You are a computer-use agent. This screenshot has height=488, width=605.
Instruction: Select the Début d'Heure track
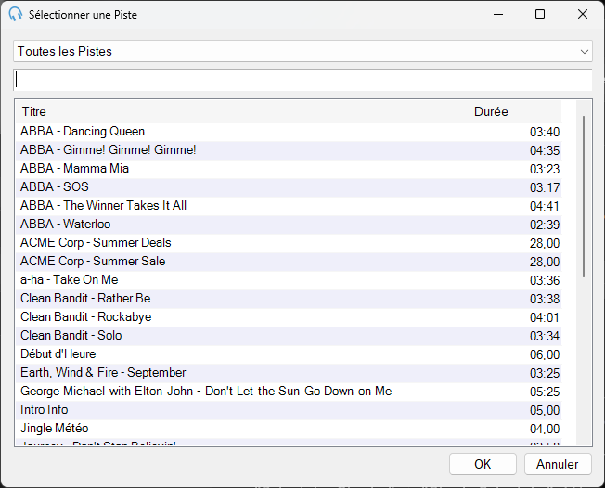[x=289, y=354]
